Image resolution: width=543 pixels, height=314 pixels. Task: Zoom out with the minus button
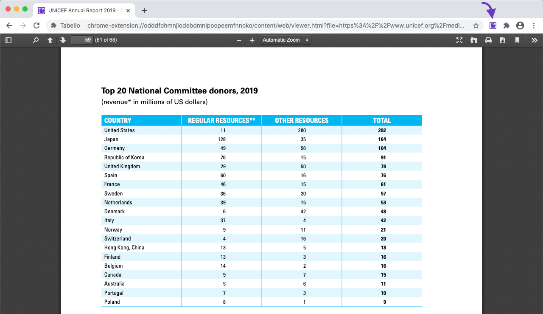point(239,40)
